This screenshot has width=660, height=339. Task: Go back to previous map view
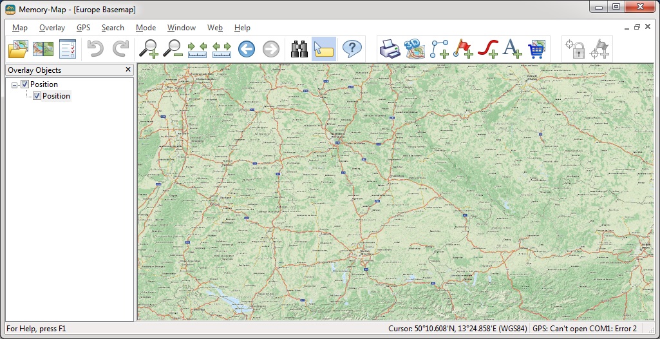coord(247,49)
